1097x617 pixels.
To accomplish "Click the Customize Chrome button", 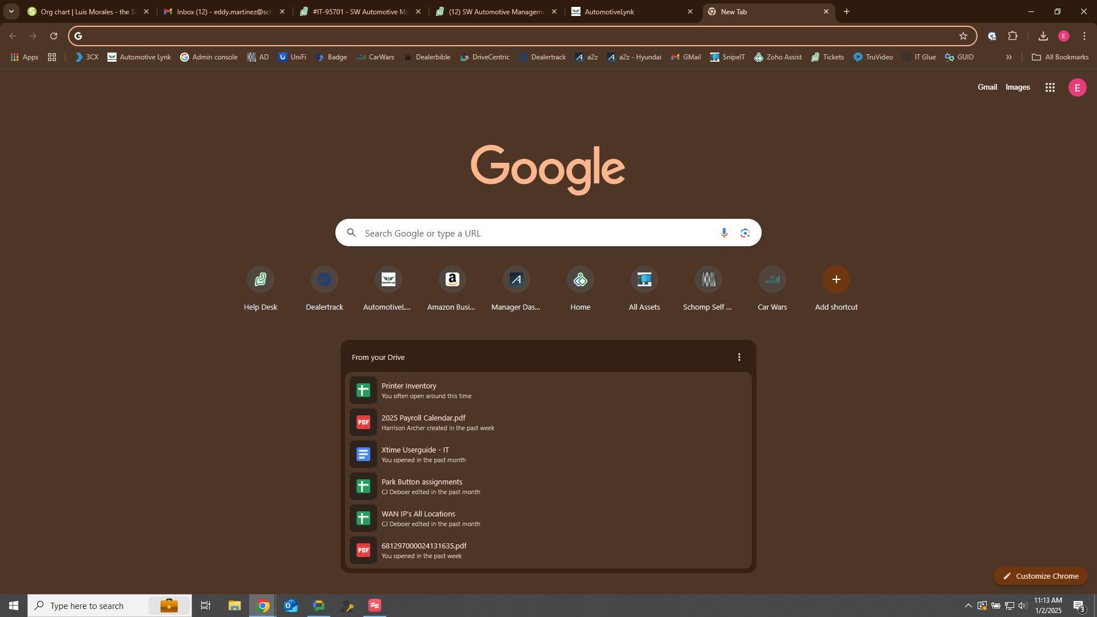I will pyautogui.click(x=1040, y=576).
